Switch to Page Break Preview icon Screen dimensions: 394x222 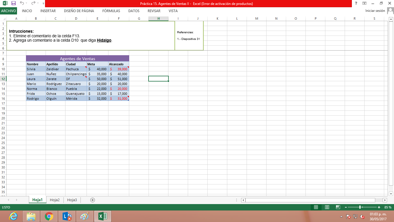pos(338,207)
